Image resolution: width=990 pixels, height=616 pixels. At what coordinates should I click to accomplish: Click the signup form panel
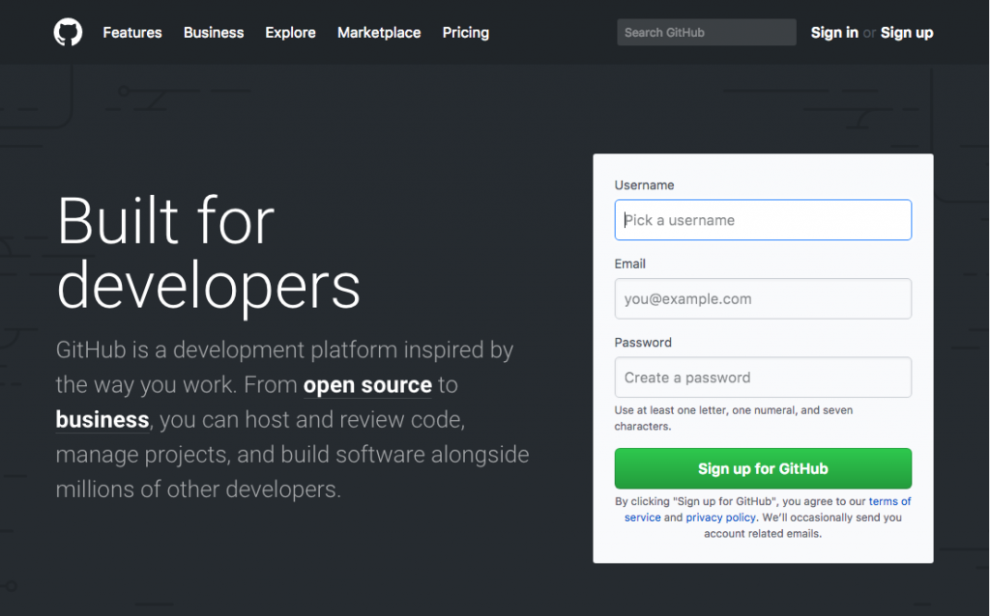pos(763,357)
